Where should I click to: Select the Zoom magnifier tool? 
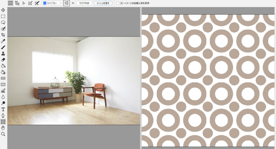coord(3,134)
